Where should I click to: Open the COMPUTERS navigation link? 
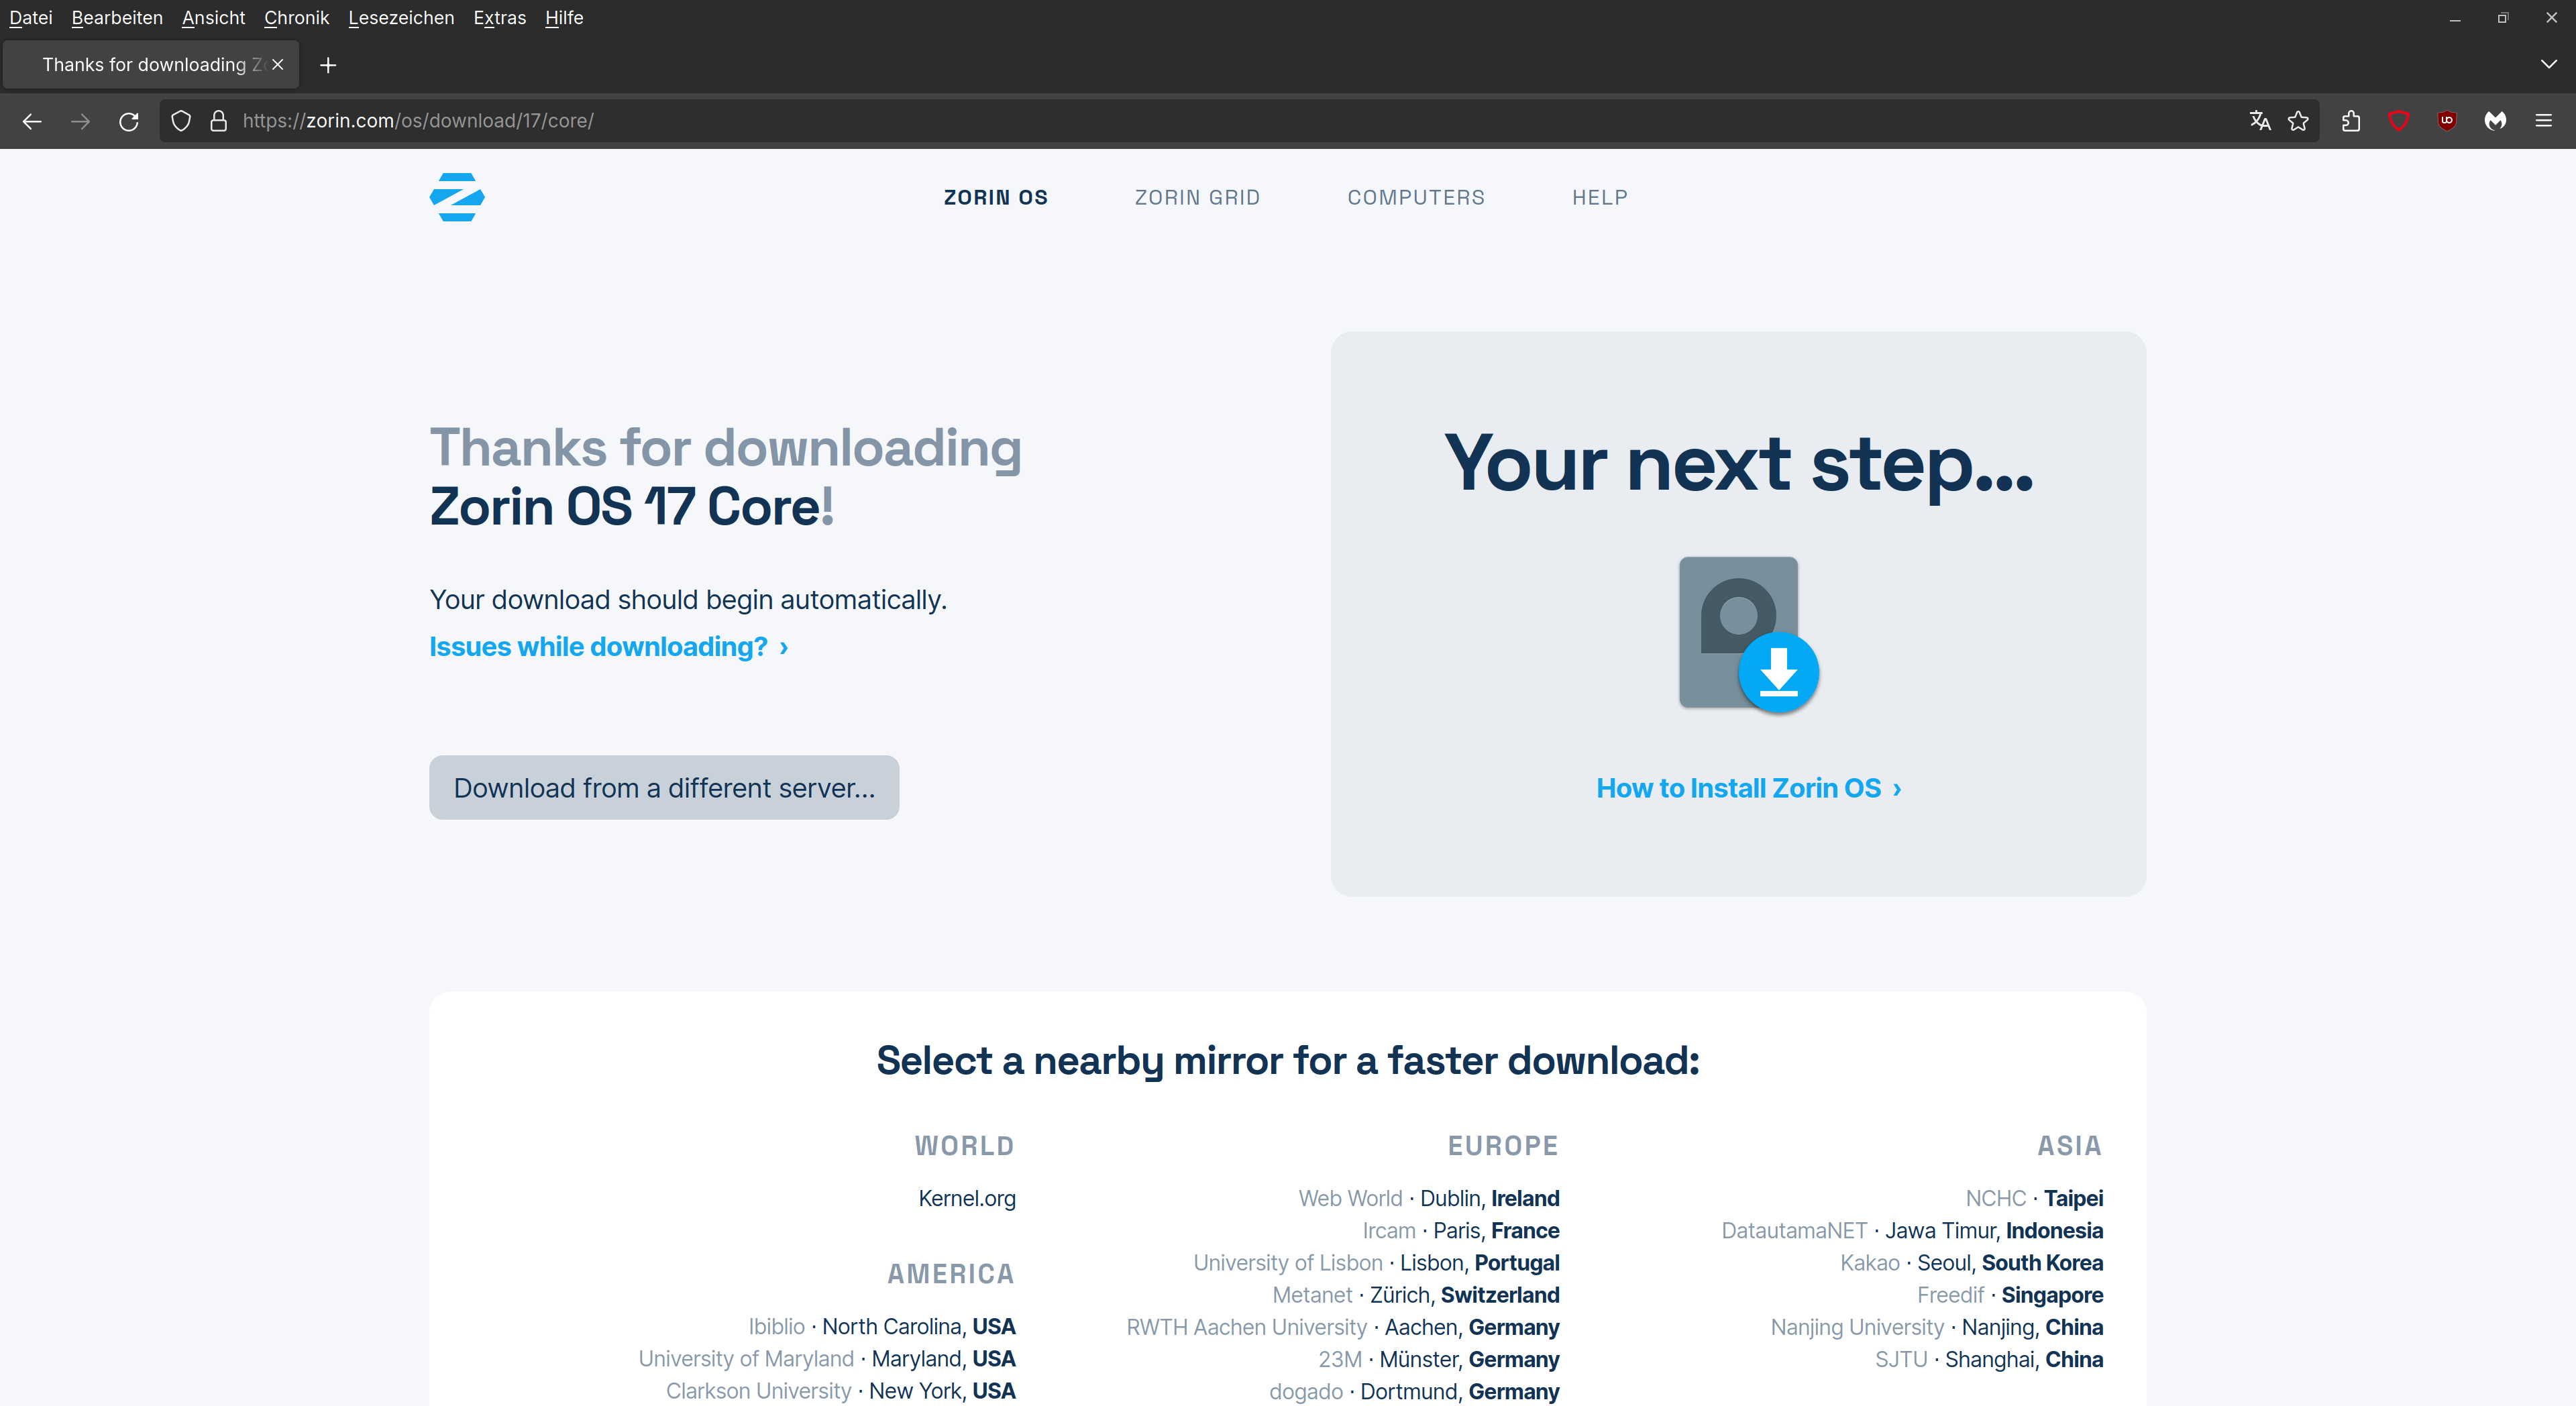1416,198
